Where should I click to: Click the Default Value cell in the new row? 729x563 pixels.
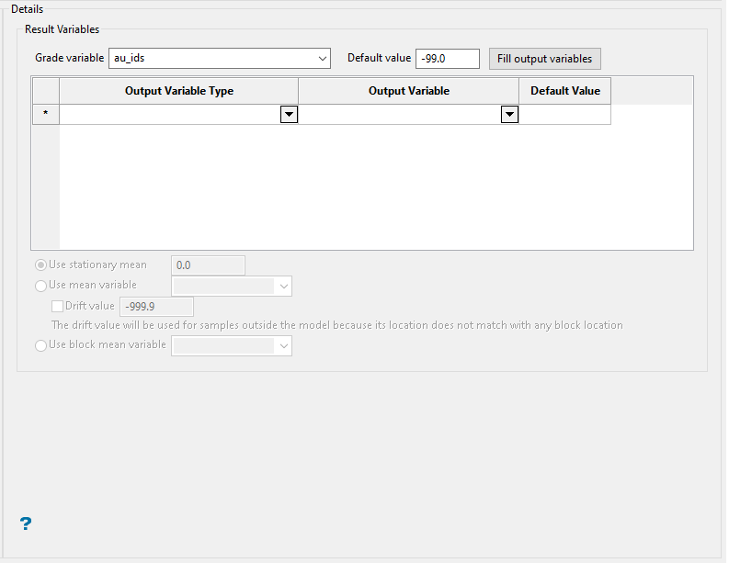click(564, 115)
